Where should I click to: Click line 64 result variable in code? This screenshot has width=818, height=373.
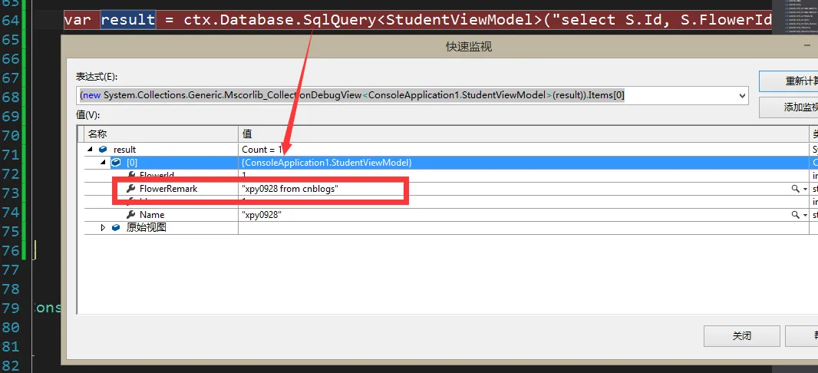[x=128, y=18]
